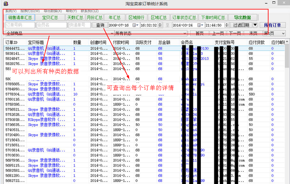Screen dimensions: 290x184
Task: Click the 过滤日期 button
Action: click(x=241, y=25)
